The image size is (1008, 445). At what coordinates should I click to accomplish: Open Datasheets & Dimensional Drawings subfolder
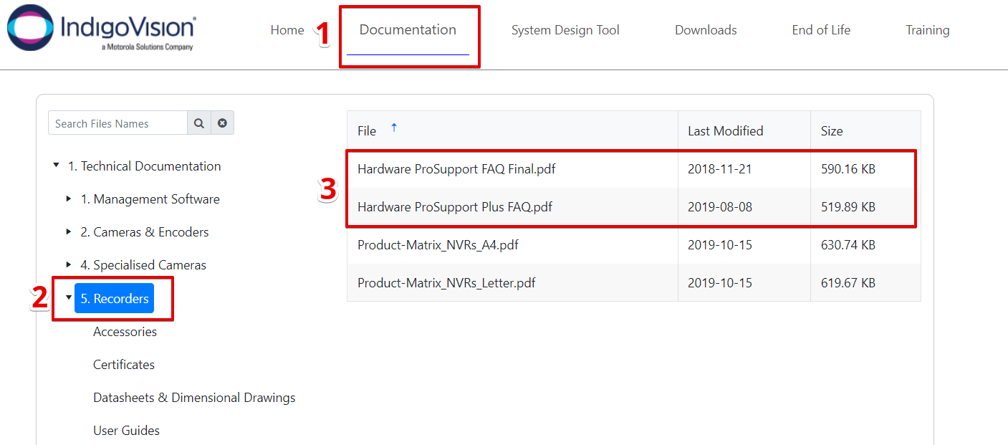(x=194, y=398)
